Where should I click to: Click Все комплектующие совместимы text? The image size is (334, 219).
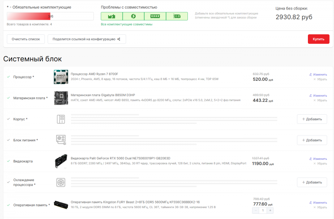click(x=127, y=24)
